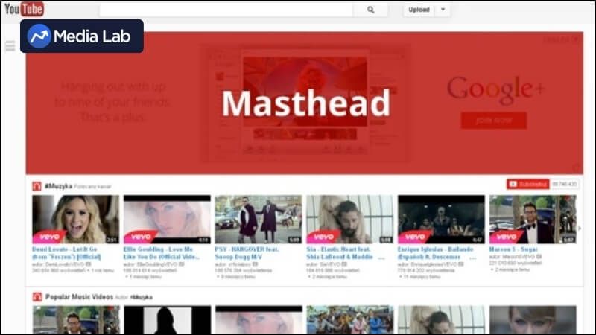Open the Media Lab logo badge
The height and width of the screenshot is (335, 596).
pos(82,36)
